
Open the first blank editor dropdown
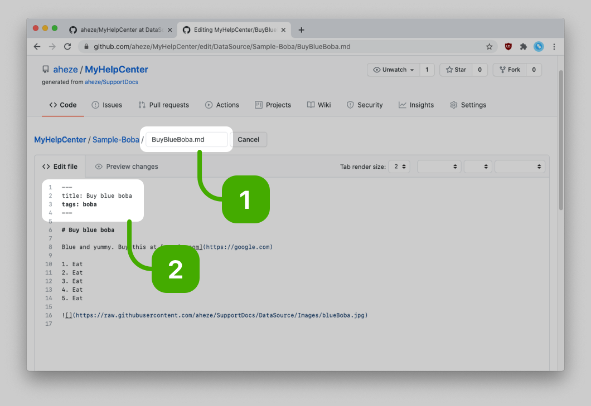pyautogui.click(x=439, y=167)
